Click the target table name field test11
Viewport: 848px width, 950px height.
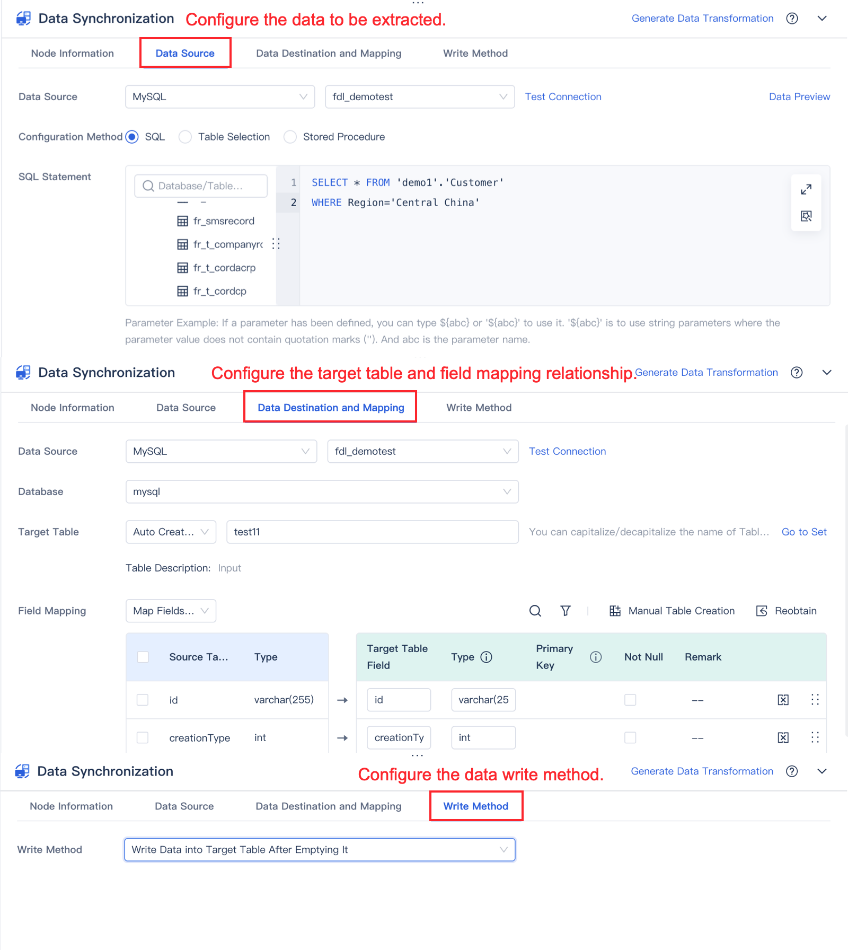pos(372,532)
